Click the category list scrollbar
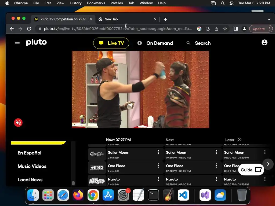Image resolution: width=275 pixels, height=206 pixels. (73, 183)
